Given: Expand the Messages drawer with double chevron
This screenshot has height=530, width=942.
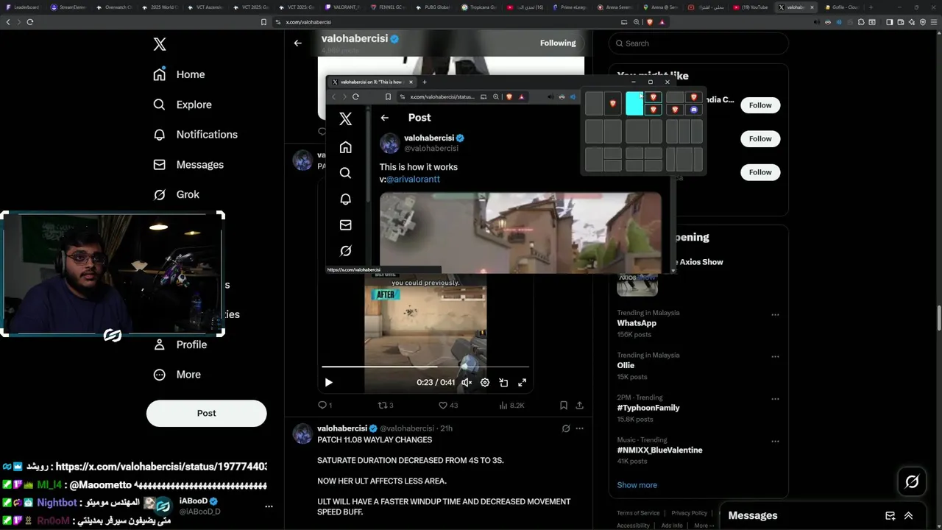Looking at the screenshot, I should tap(909, 516).
